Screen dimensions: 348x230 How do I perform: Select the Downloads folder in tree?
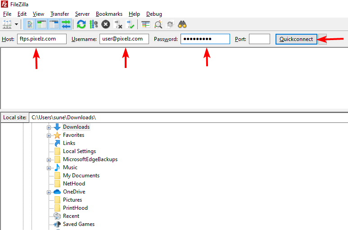click(x=76, y=127)
